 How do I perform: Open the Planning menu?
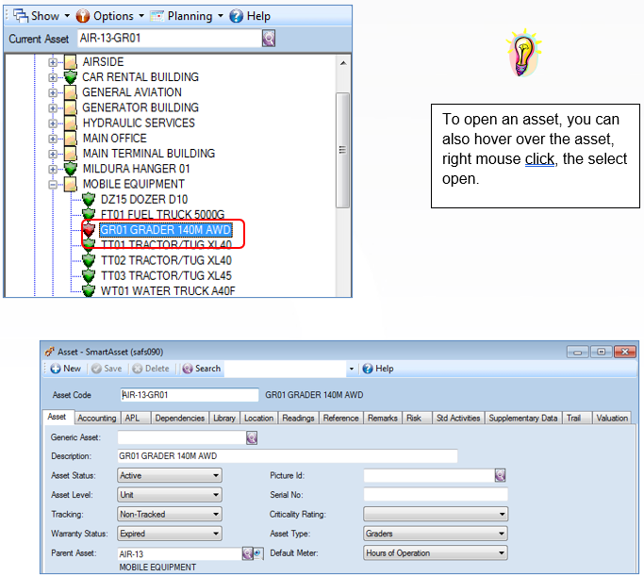pos(187,16)
